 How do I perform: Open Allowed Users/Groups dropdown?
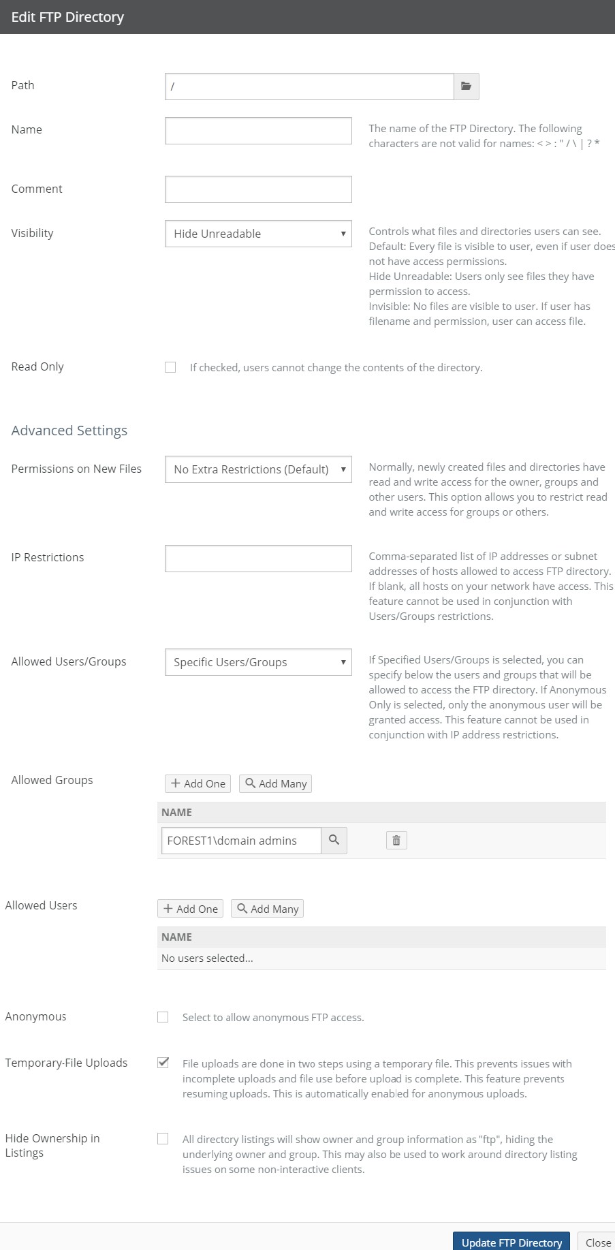coord(258,662)
